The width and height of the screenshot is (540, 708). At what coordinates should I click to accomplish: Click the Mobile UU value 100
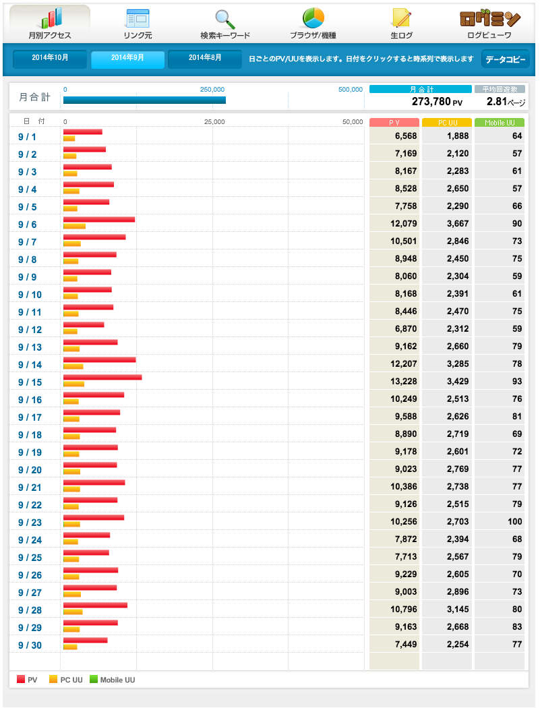pyautogui.click(x=514, y=522)
